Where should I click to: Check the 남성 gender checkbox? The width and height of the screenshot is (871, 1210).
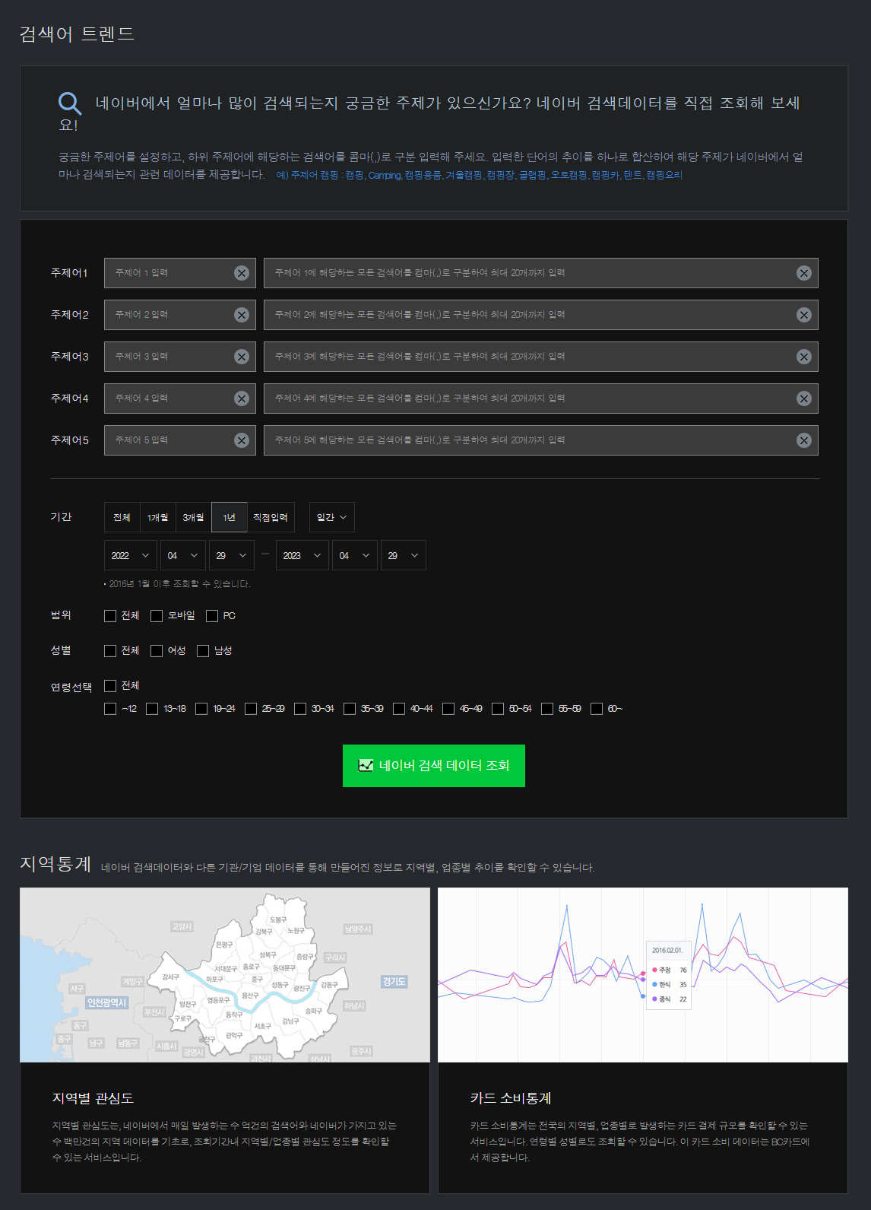point(203,651)
